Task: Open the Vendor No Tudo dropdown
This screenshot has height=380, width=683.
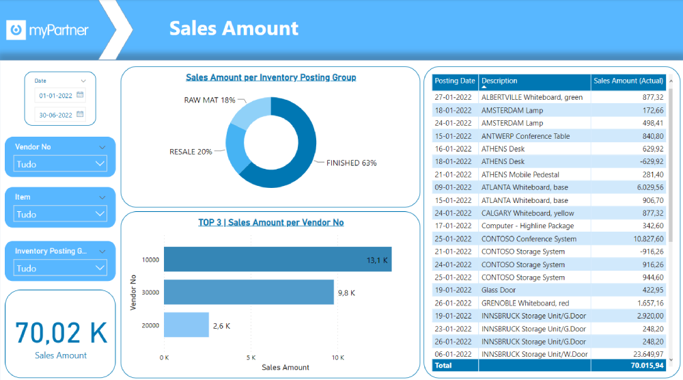Action: click(60, 164)
